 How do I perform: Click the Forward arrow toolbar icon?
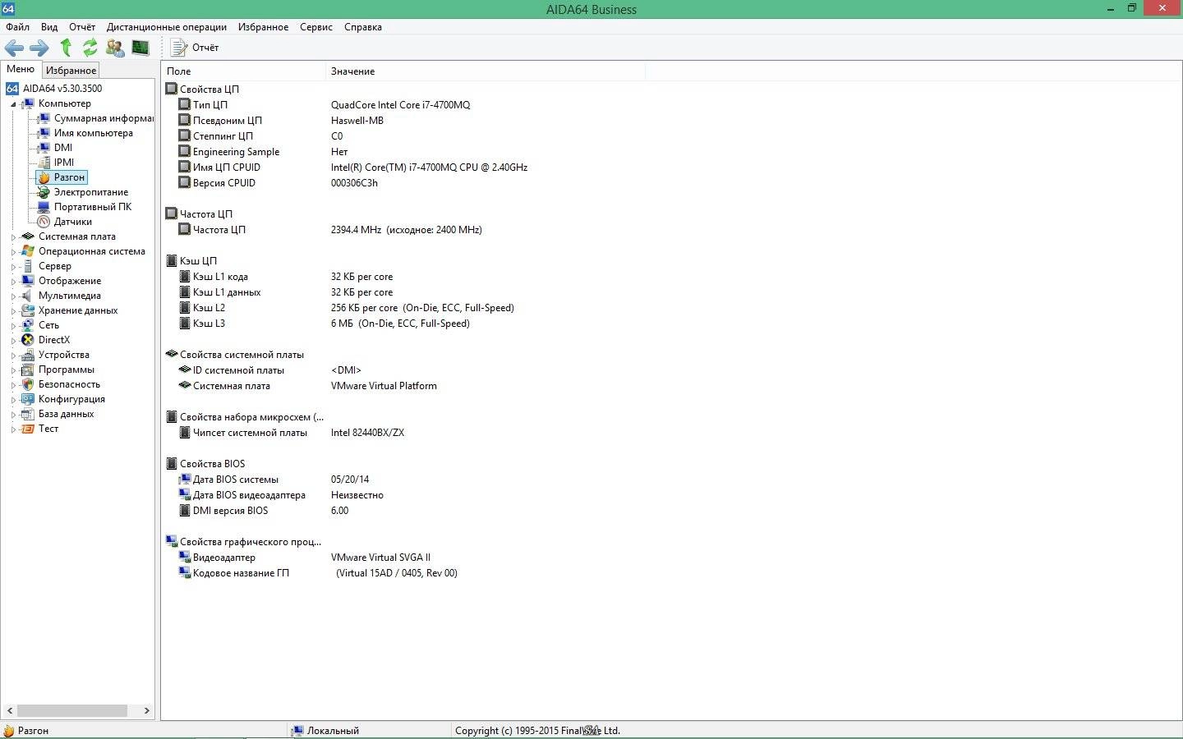pos(39,48)
